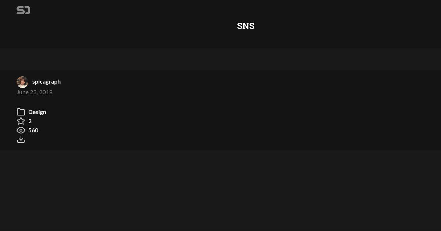The image size is (441, 231).
Task: Open the Design category link
Action: pyautogui.click(x=37, y=112)
